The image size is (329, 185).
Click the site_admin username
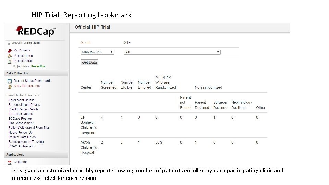(x=34, y=42)
